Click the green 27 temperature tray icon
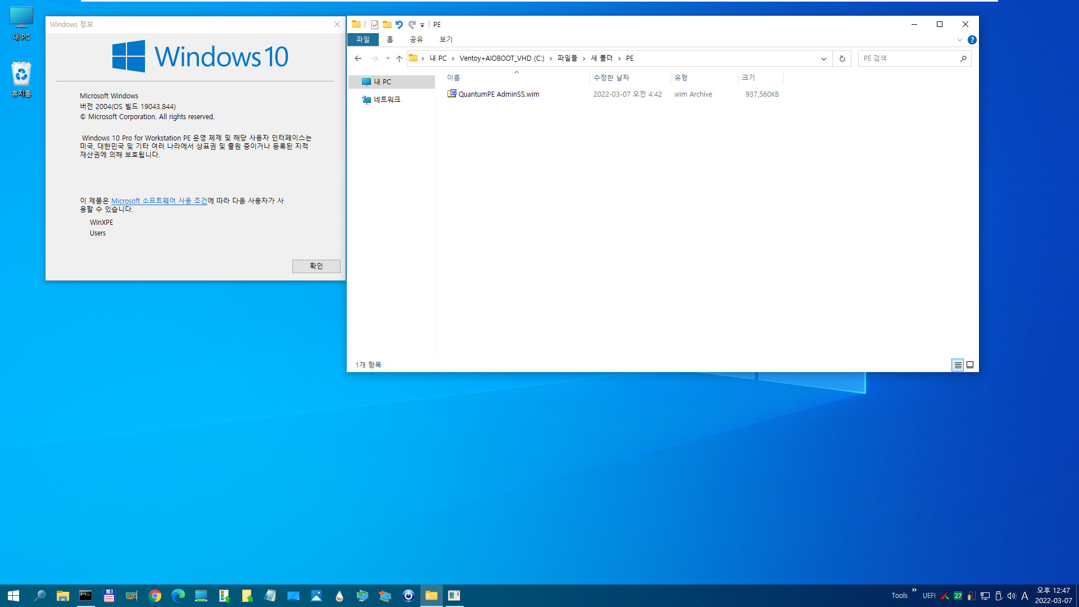Screen dimensions: 1079x607 pos(958,596)
